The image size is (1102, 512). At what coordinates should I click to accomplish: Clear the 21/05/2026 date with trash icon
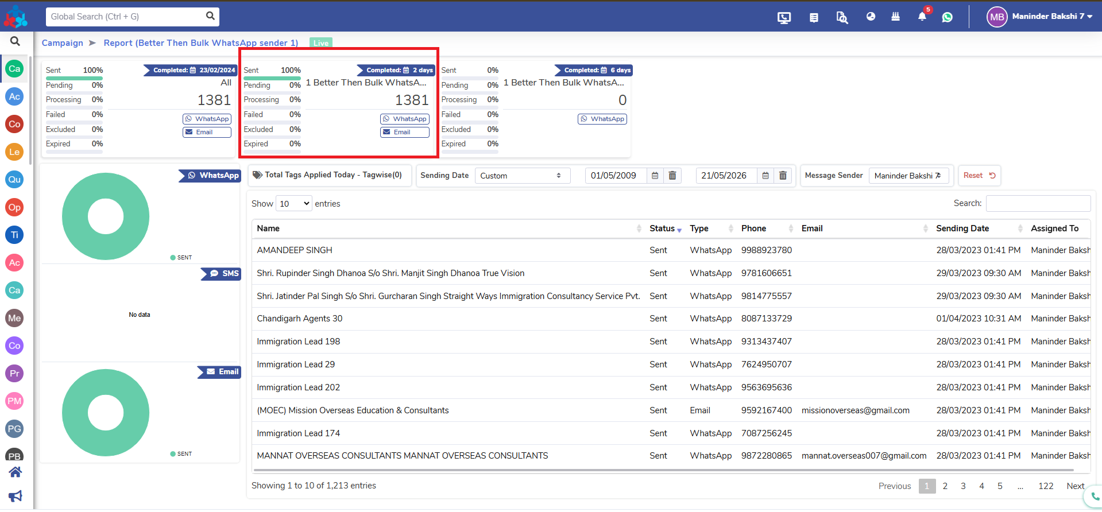pos(783,176)
